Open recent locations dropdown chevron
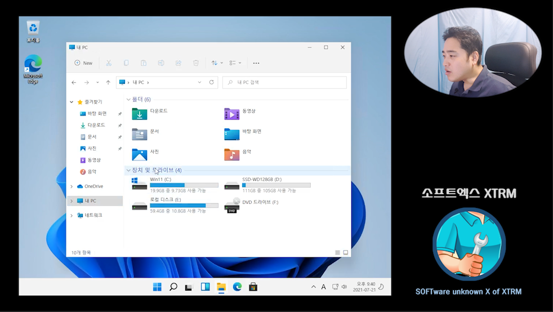This screenshot has width=553, height=312. tap(97, 82)
